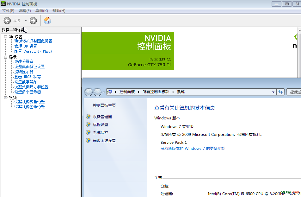Viewport: 301px width, 197px height.
Task: Expand the arrow after 所有控制面板项 breadcrumb
Action: [x=173, y=92]
